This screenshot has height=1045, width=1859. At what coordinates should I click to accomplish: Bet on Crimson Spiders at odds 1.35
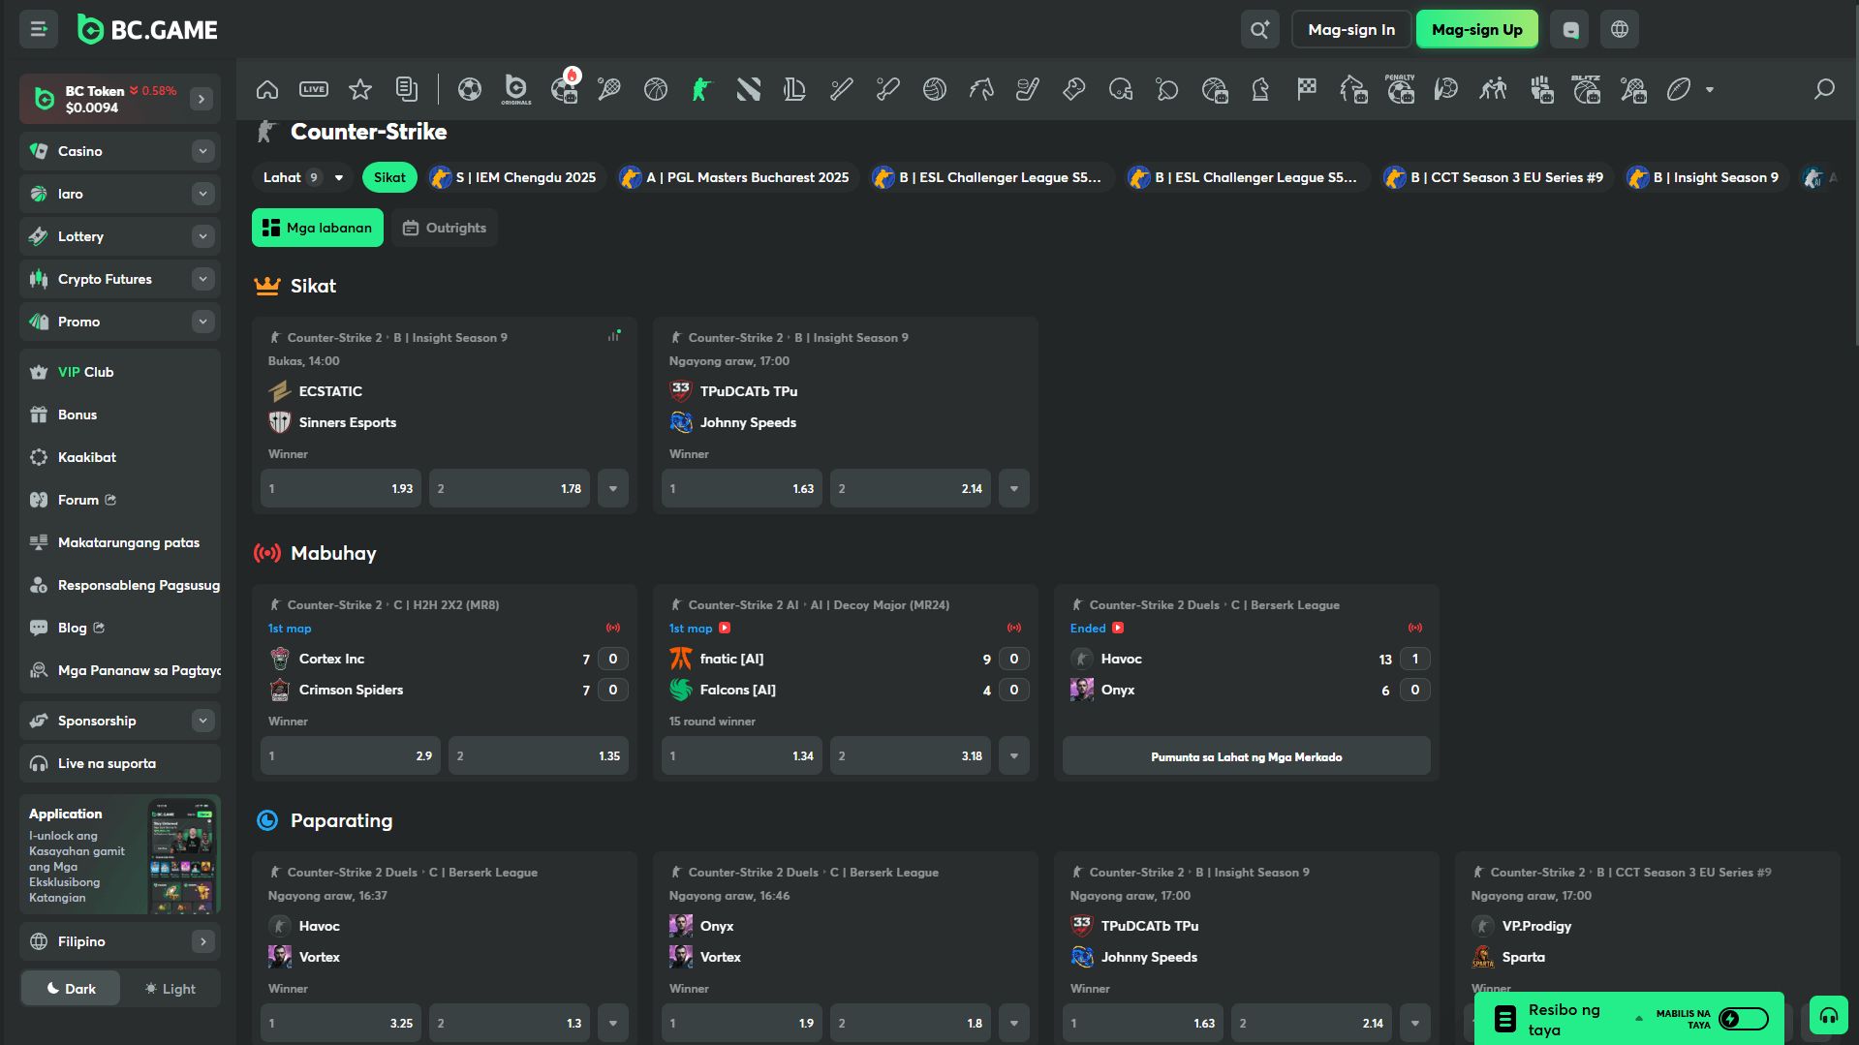[x=539, y=756]
